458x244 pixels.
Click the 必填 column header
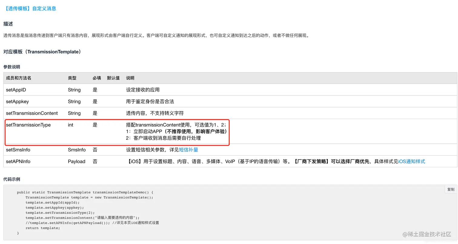[x=97, y=78]
